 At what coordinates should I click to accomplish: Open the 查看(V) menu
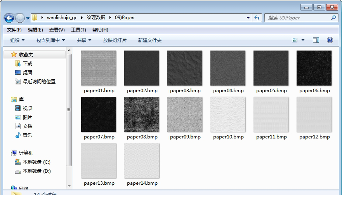point(57,30)
